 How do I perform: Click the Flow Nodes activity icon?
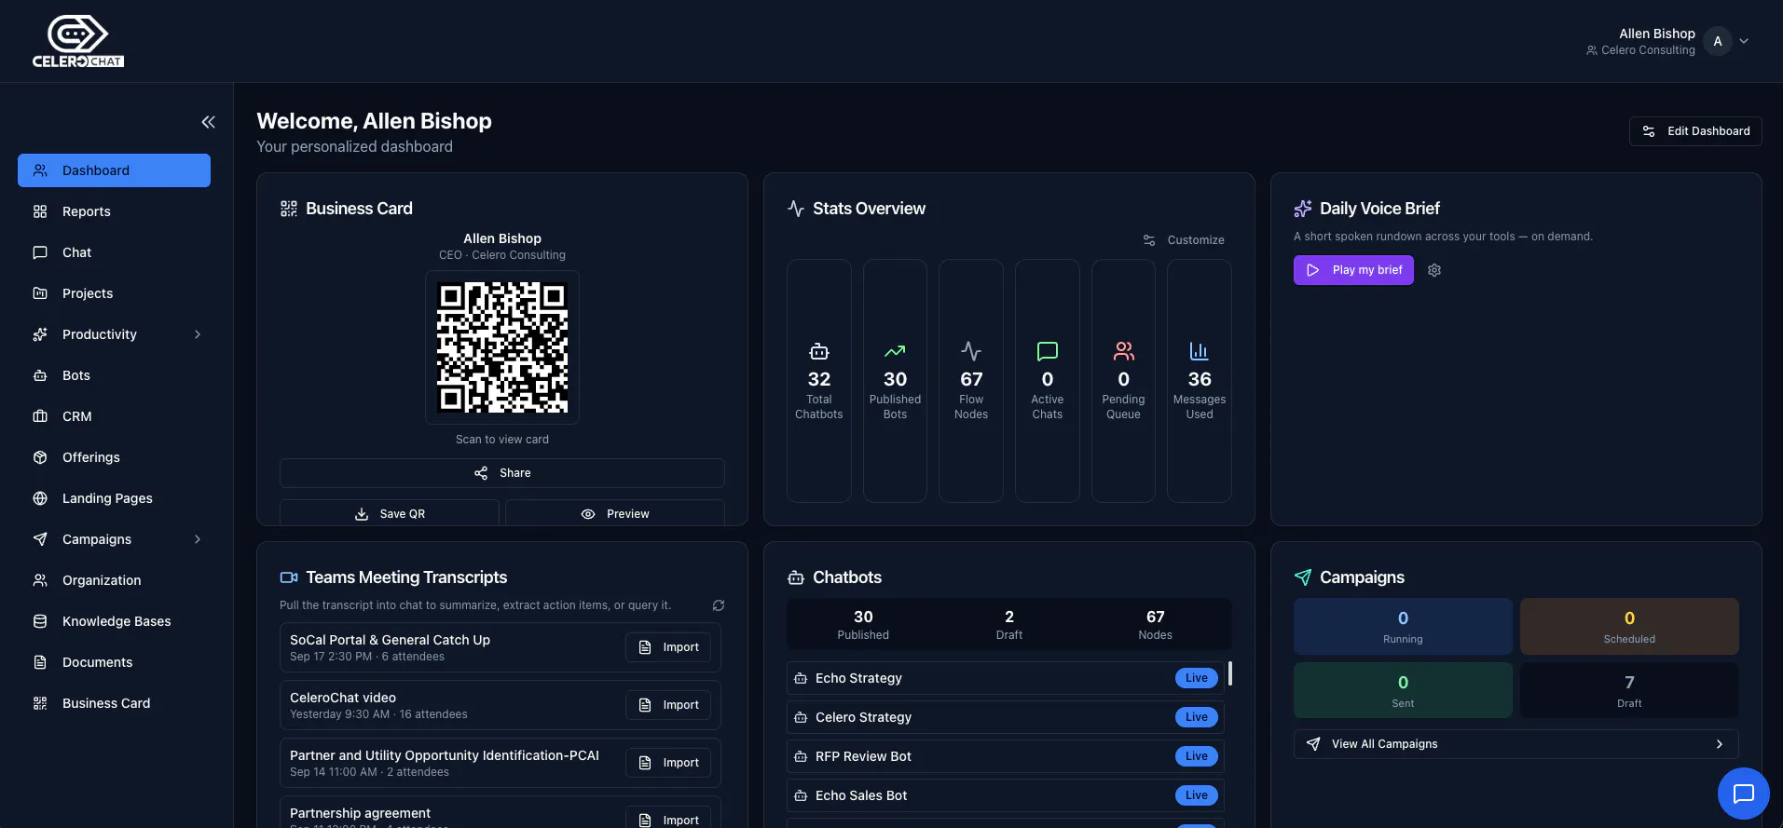(971, 351)
